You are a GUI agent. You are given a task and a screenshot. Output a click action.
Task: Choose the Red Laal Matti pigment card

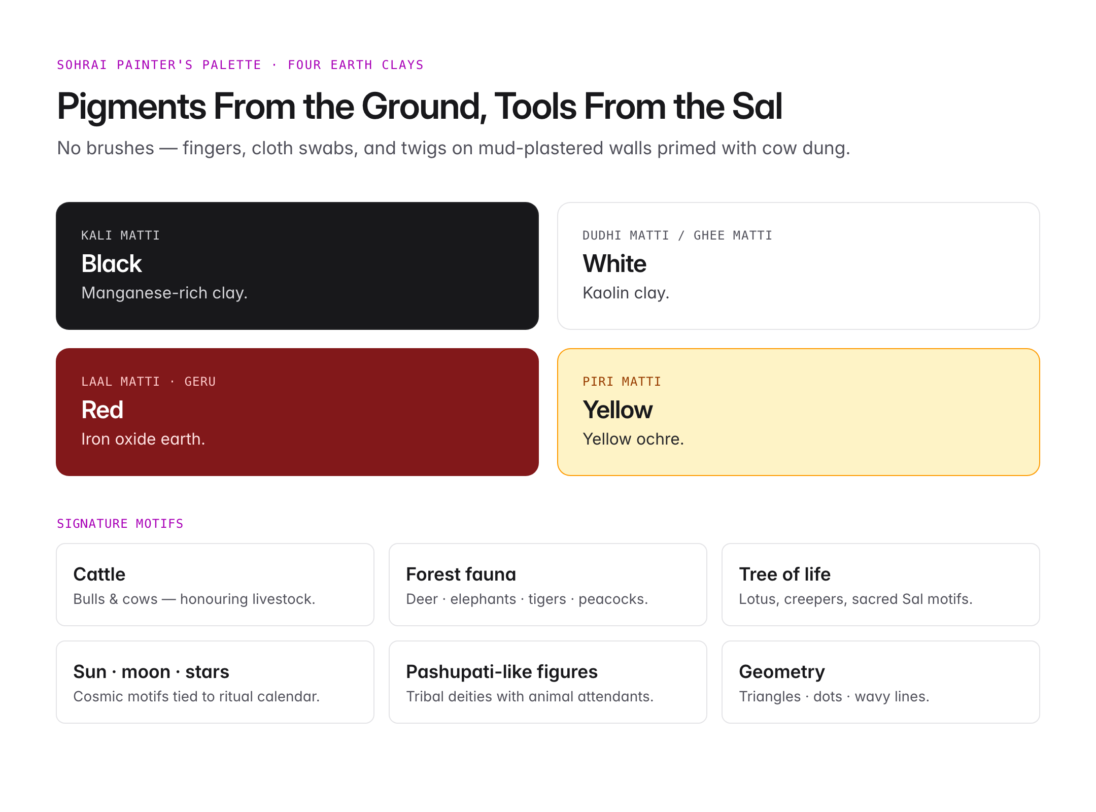[297, 412]
